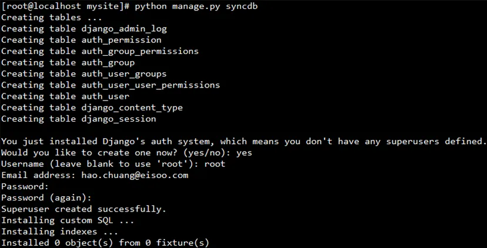Click the 'Creating table auth_group' line
This screenshot has width=487, height=248.
pyautogui.click(x=68, y=62)
